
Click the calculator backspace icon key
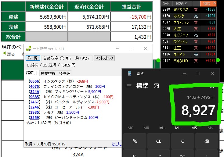tap(206, 141)
